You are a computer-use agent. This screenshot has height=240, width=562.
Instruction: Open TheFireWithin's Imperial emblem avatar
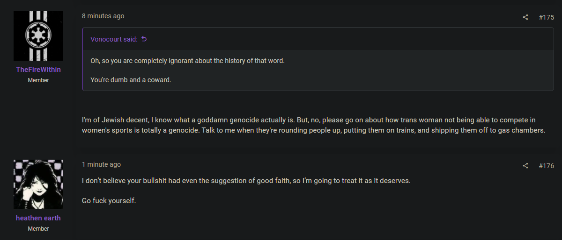(38, 36)
